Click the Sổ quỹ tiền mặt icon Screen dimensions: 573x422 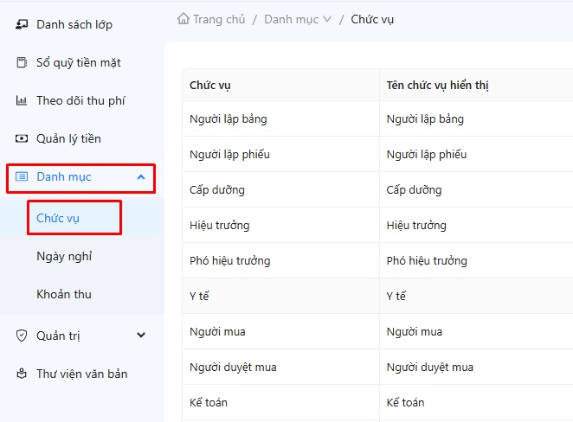click(x=22, y=62)
